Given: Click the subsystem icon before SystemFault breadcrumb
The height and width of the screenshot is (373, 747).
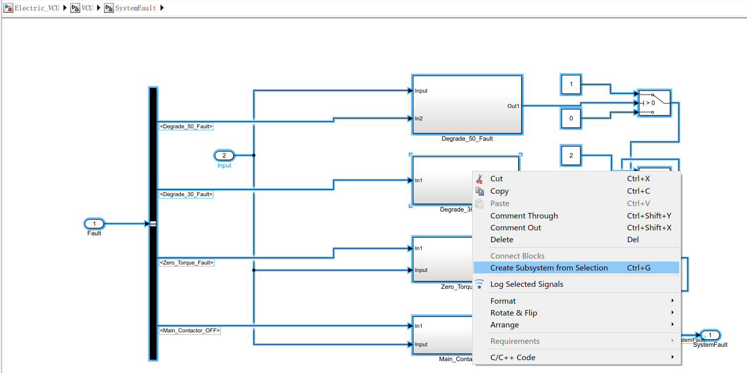Looking at the screenshot, I should (108, 8).
